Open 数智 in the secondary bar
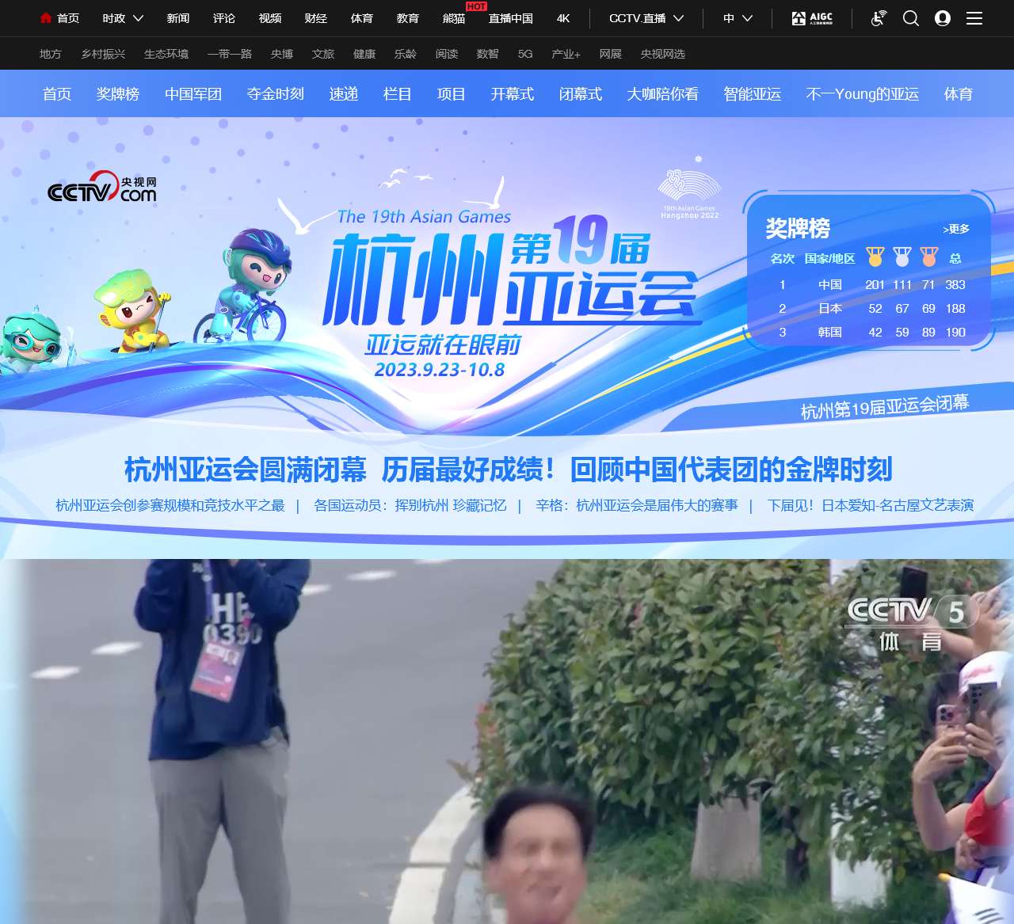Screen dimensions: 1014x924 pyautogui.click(x=488, y=54)
